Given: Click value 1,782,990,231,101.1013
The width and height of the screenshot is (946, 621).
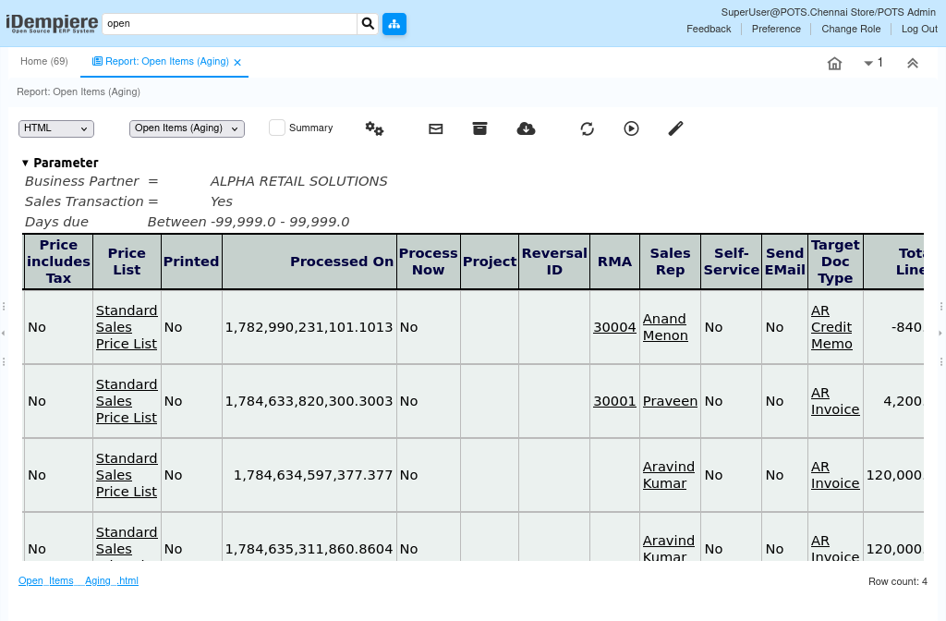Looking at the screenshot, I should pos(309,327).
